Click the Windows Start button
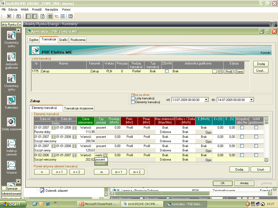The height and width of the screenshot is (208, 278). [x=13, y=204]
